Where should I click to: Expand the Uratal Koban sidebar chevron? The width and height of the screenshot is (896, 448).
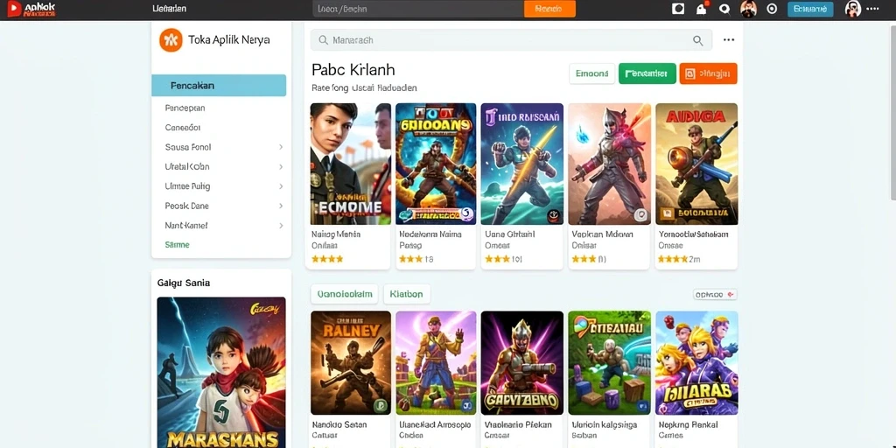(281, 167)
